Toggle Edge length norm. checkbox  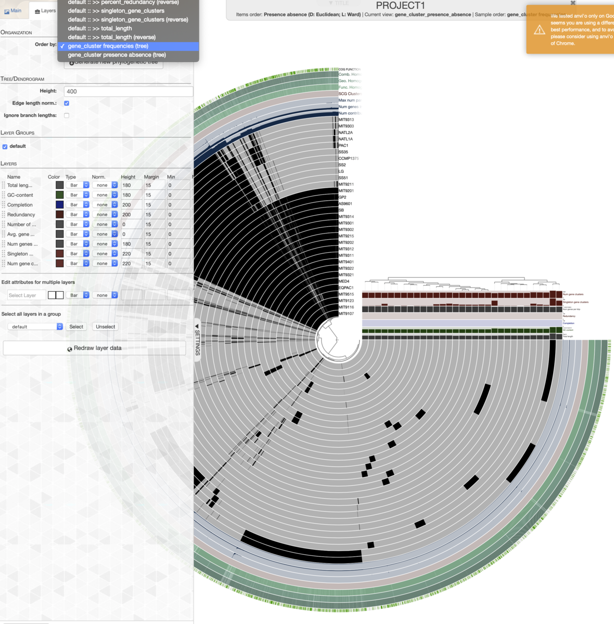tap(67, 103)
